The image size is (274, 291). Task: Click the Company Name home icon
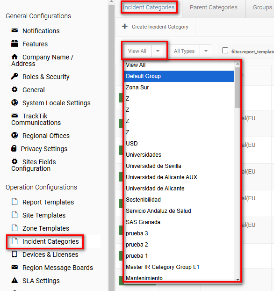pos(14,57)
